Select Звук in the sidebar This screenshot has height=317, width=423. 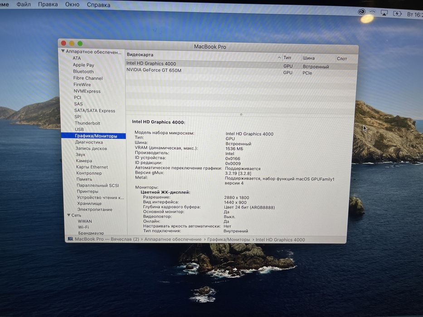pyautogui.click(x=80, y=154)
